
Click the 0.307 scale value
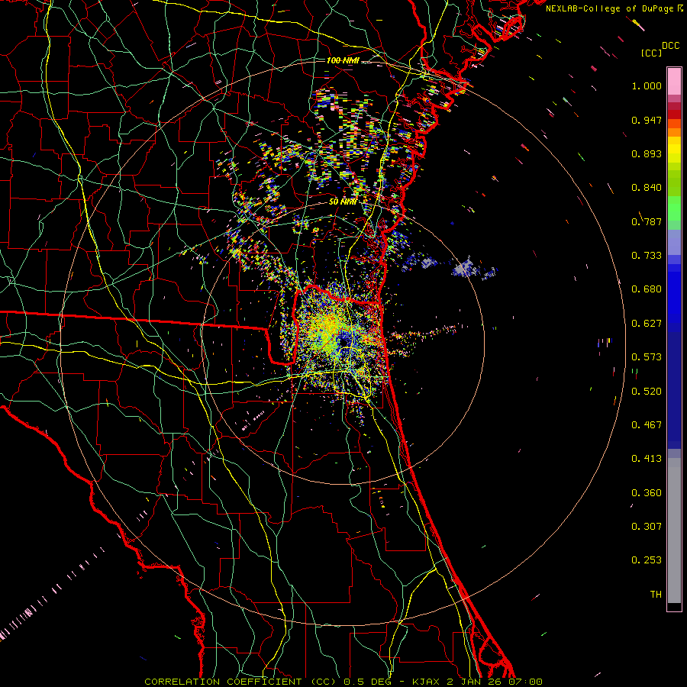(x=647, y=527)
